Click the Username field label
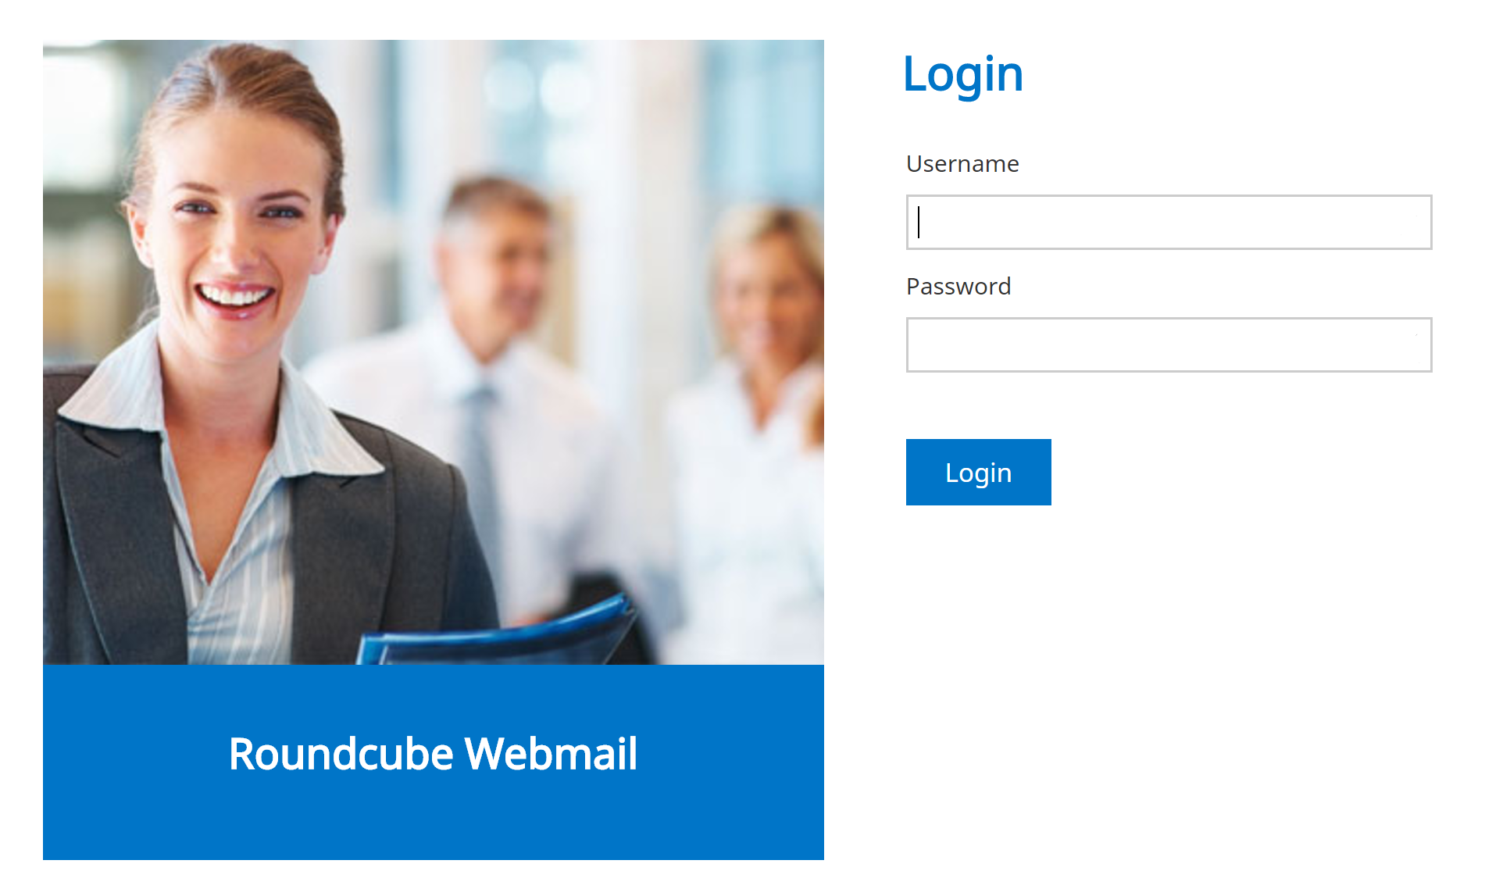 click(x=962, y=164)
